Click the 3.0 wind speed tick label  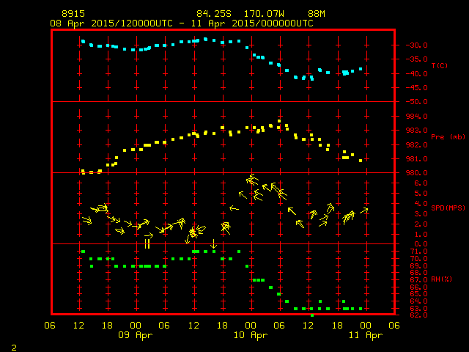point(421,214)
